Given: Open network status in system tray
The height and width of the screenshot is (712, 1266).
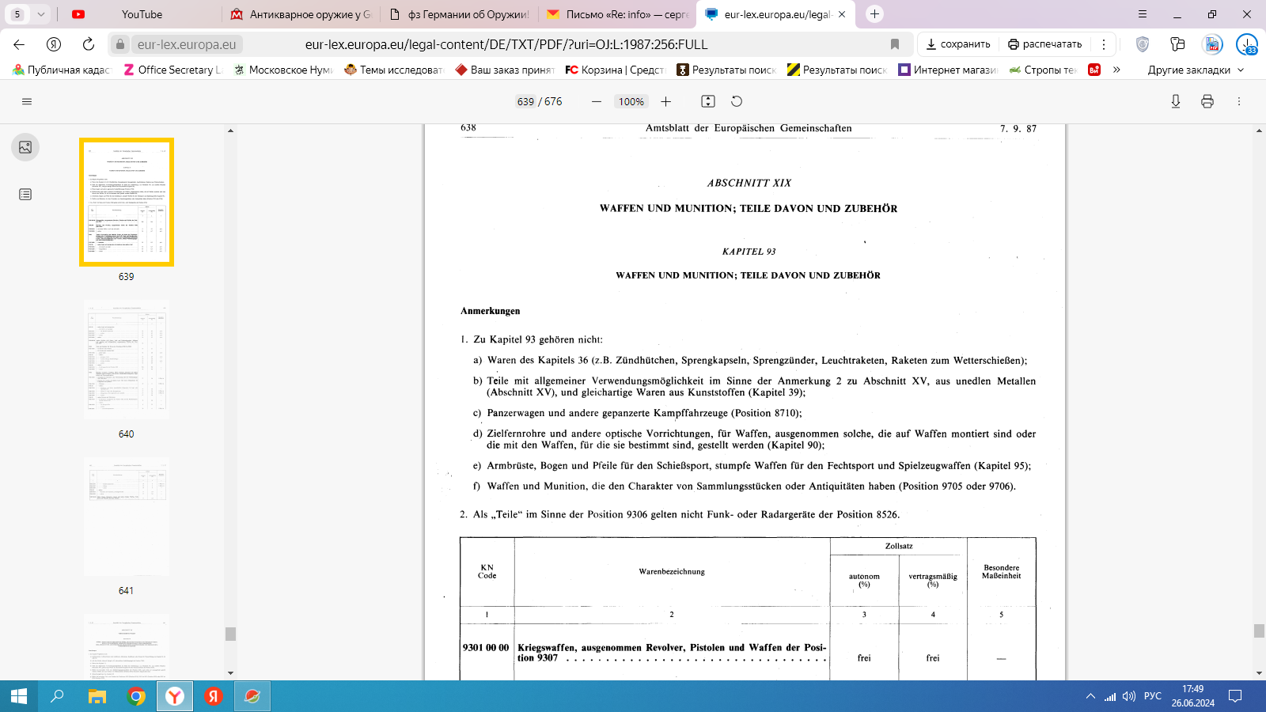Looking at the screenshot, I should click(x=1110, y=696).
